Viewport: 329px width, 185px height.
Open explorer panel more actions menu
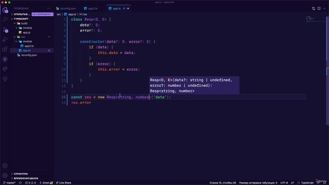(x=49, y=8)
